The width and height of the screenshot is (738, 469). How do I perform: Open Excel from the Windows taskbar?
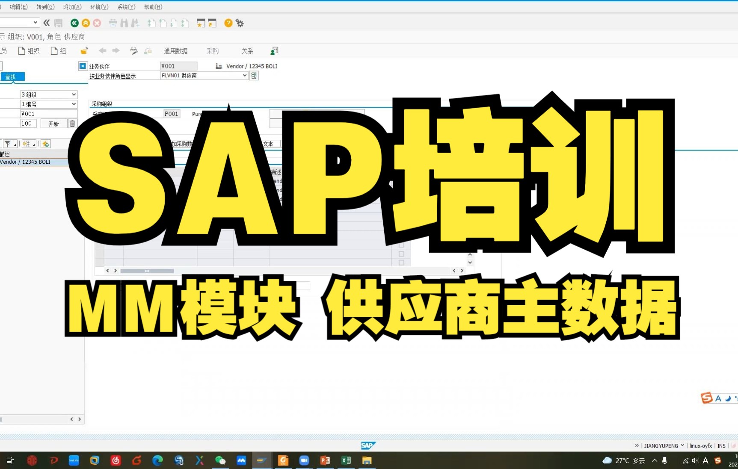pyautogui.click(x=347, y=460)
